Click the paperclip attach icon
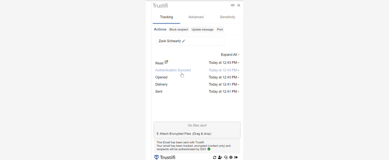 coord(157,134)
